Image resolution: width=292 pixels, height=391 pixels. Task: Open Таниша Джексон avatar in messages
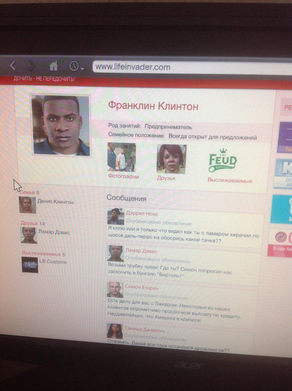tap(115, 331)
